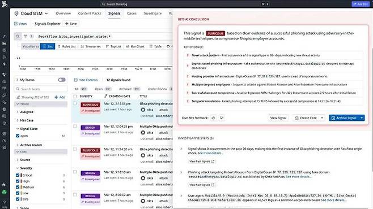Open the Views panel
The height and width of the screenshot is (209, 373).
(x=20, y=24)
